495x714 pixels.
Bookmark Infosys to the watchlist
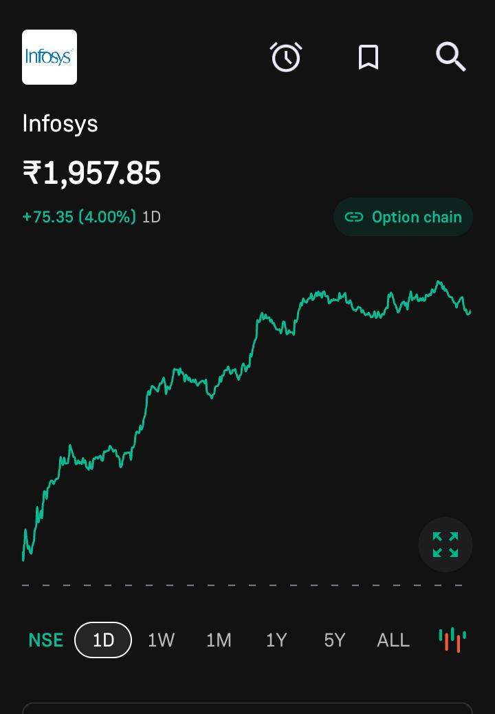[368, 57]
